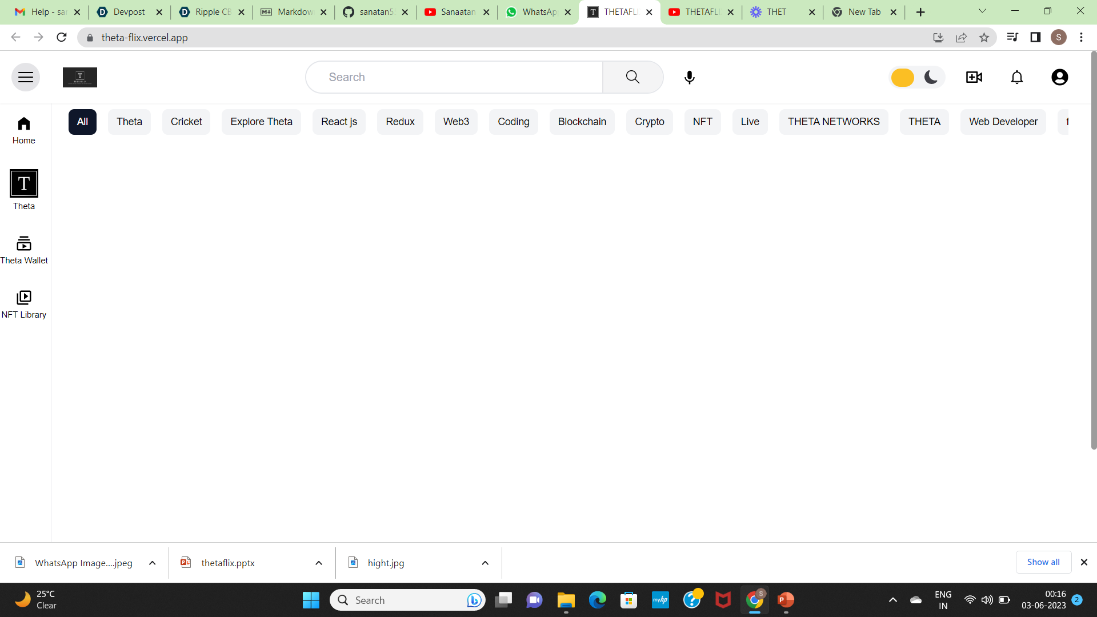
Task: Expand options for hight.jpg download
Action: (485, 563)
